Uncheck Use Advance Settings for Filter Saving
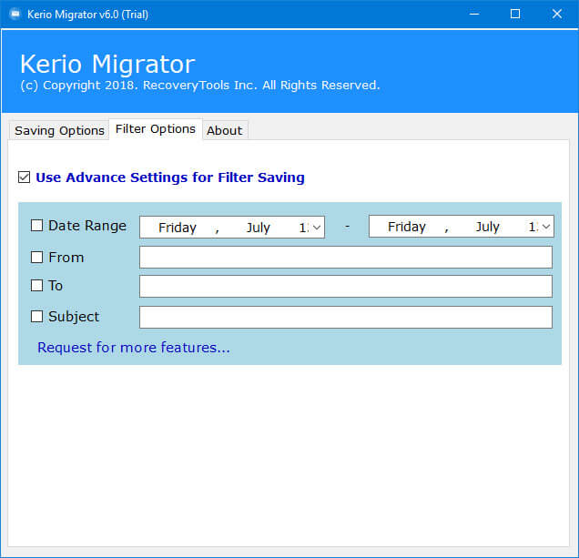The height and width of the screenshot is (558, 579). (x=24, y=178)
